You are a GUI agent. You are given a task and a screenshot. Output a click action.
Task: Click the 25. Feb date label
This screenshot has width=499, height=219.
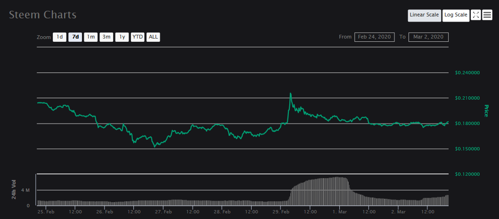[x=46, y=211]
